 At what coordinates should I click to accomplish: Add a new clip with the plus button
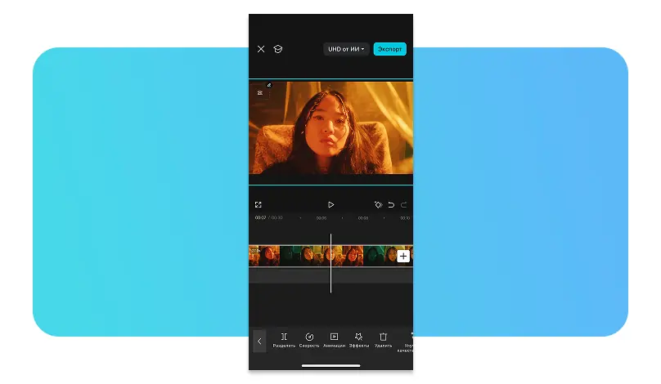(403, 256)
